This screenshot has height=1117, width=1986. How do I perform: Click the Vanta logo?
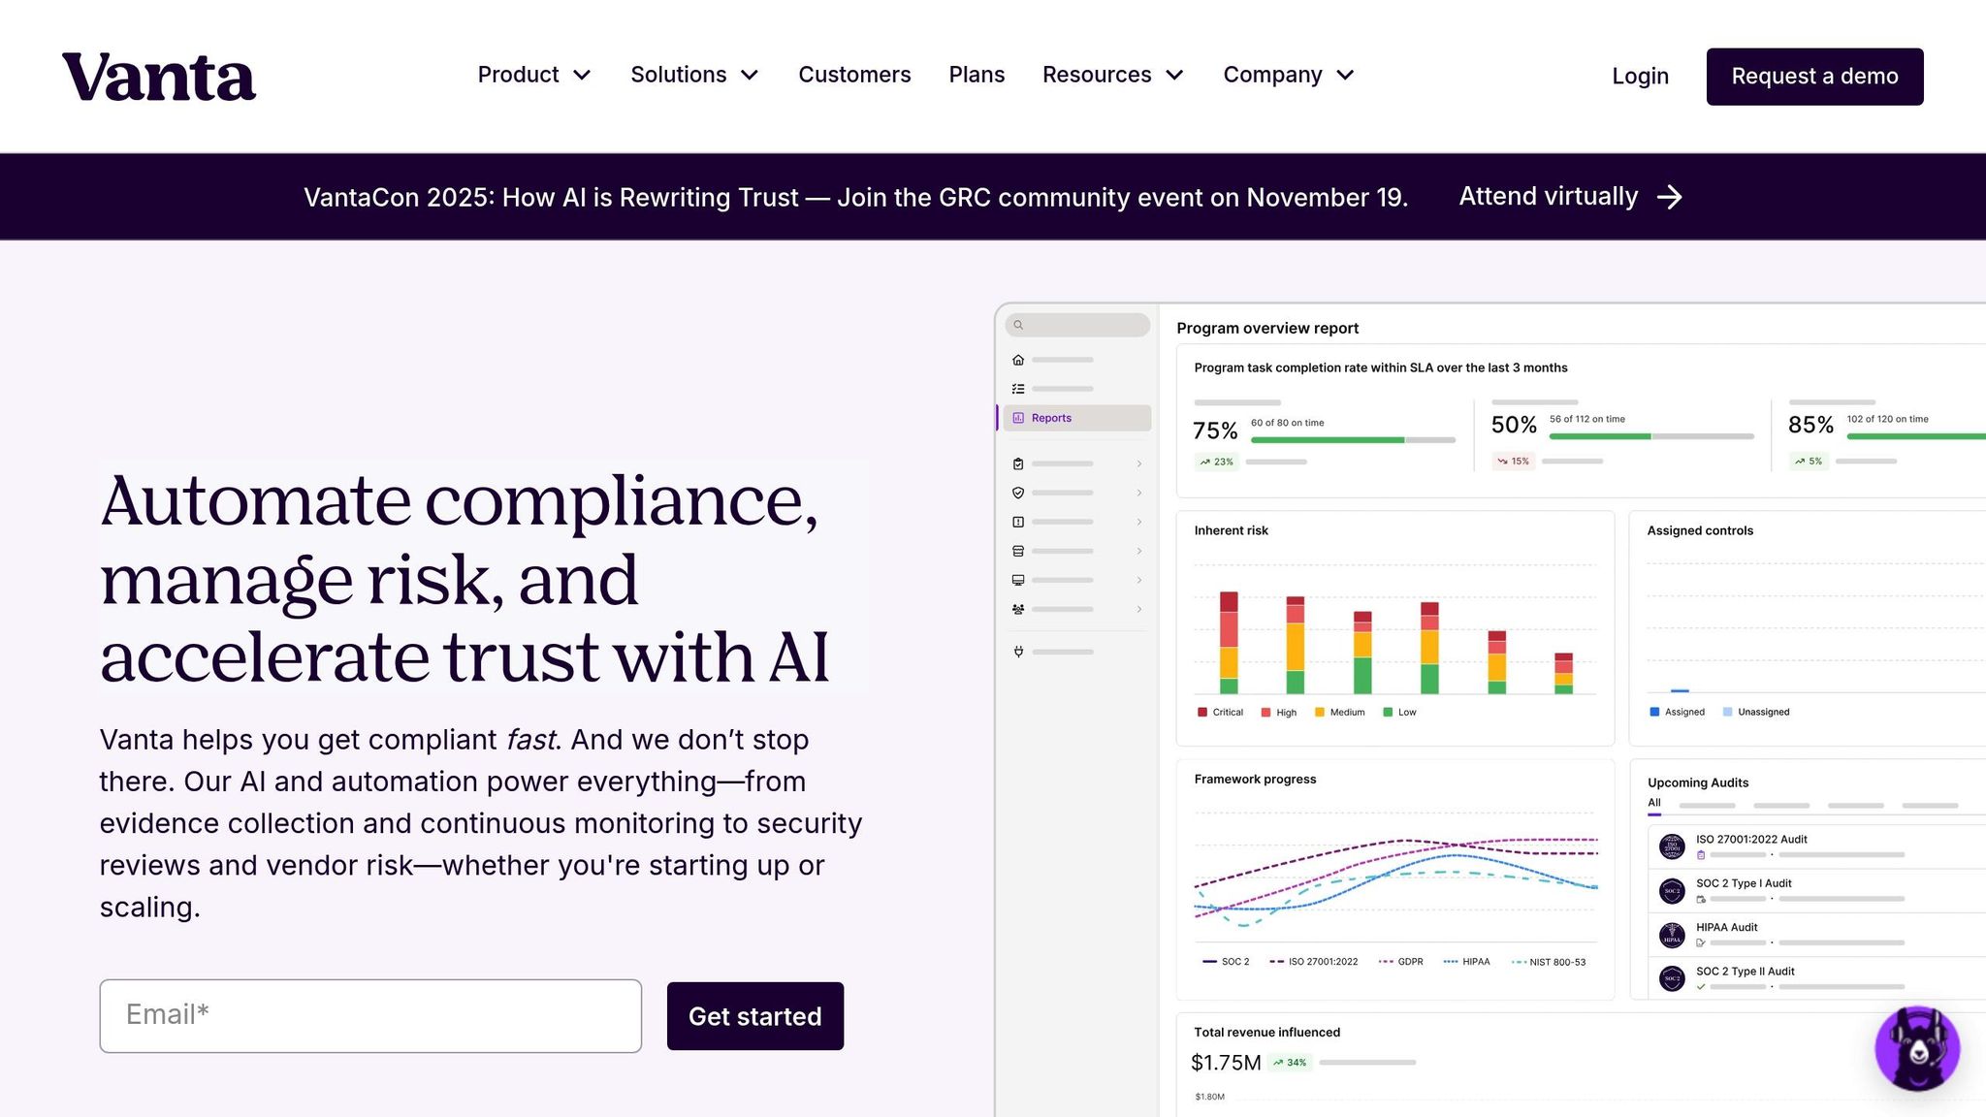tap(159, 77)
